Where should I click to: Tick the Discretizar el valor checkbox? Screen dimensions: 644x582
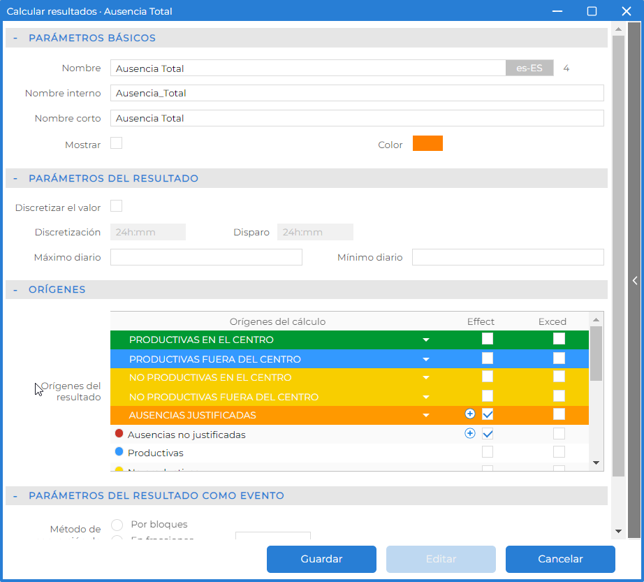[x=116, y=206]
